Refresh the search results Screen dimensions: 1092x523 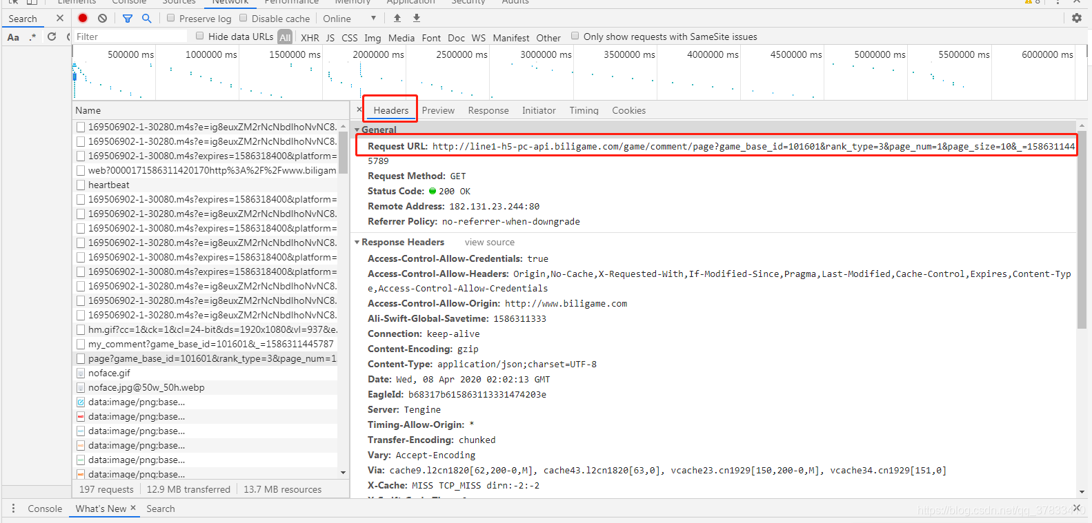(x=52, y=37)
